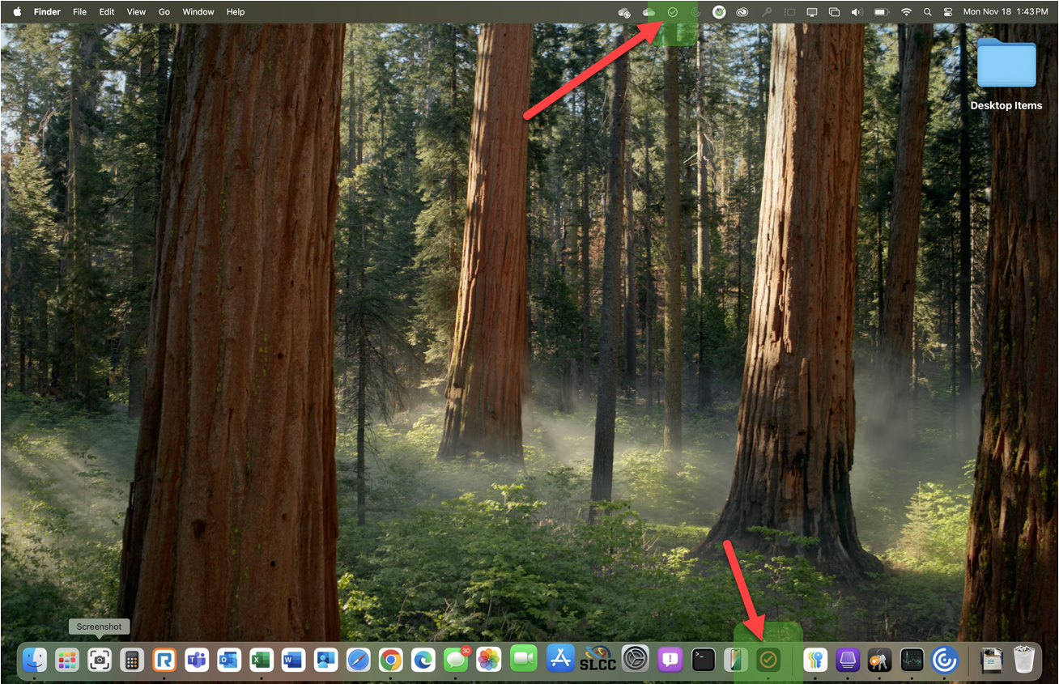Launch Launchpad from the Dock

click(66, 660)
